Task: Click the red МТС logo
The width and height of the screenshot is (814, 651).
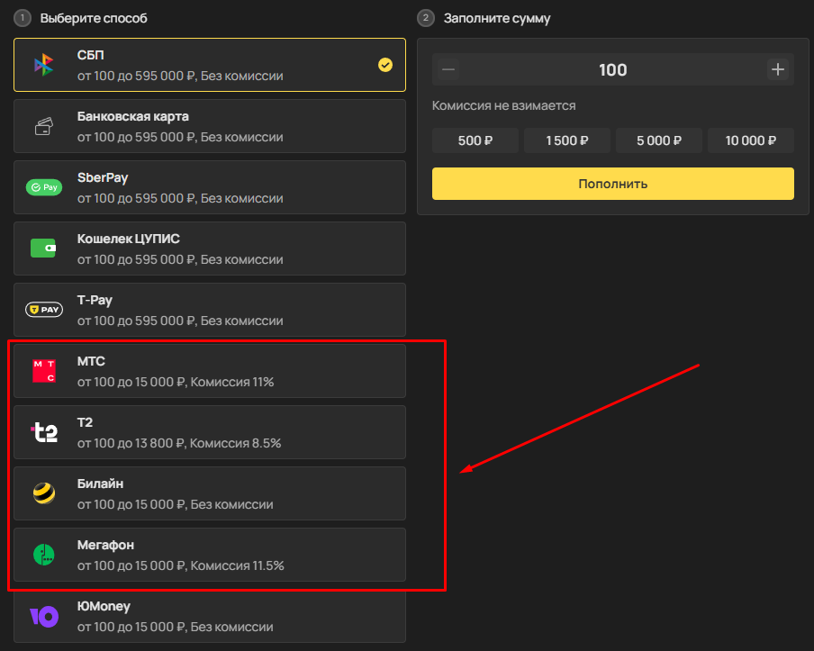Action: (x=44, y=371)
